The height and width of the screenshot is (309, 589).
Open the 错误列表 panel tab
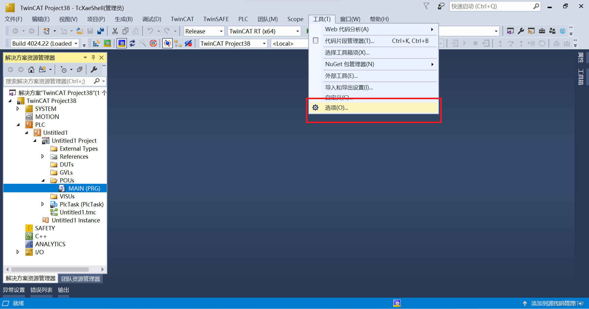pos(41,290)
